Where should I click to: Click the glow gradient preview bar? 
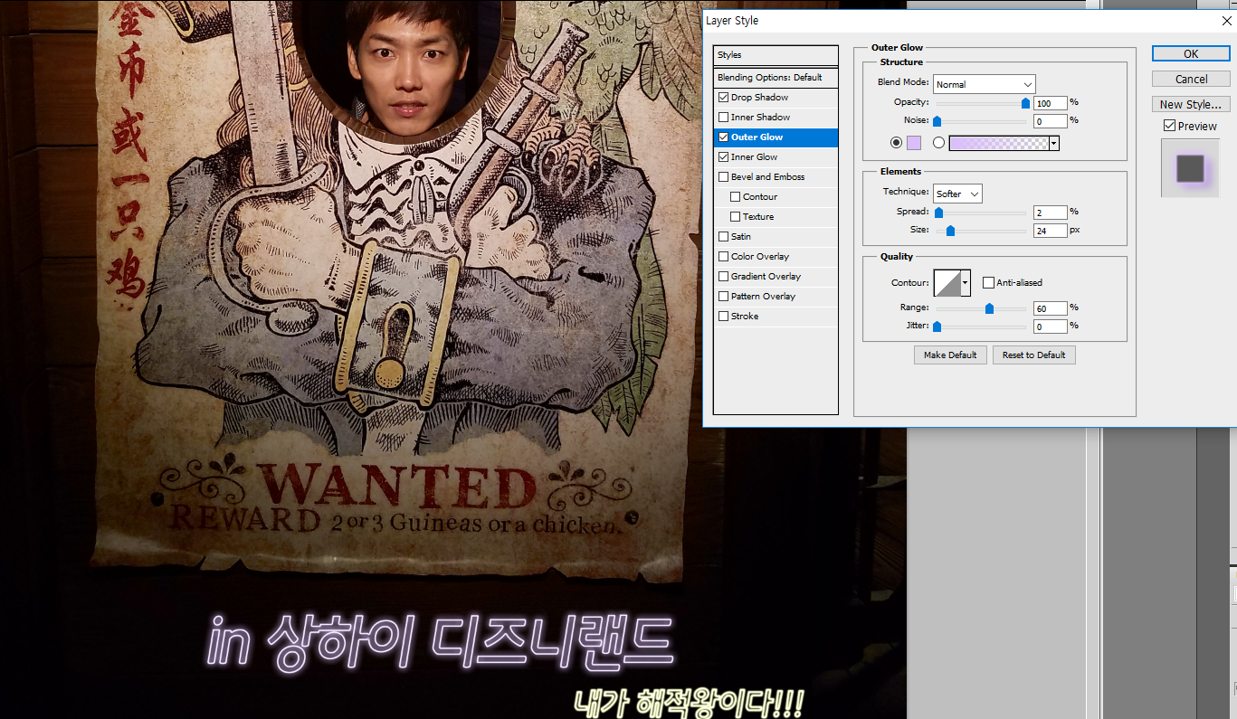(999, 143)
